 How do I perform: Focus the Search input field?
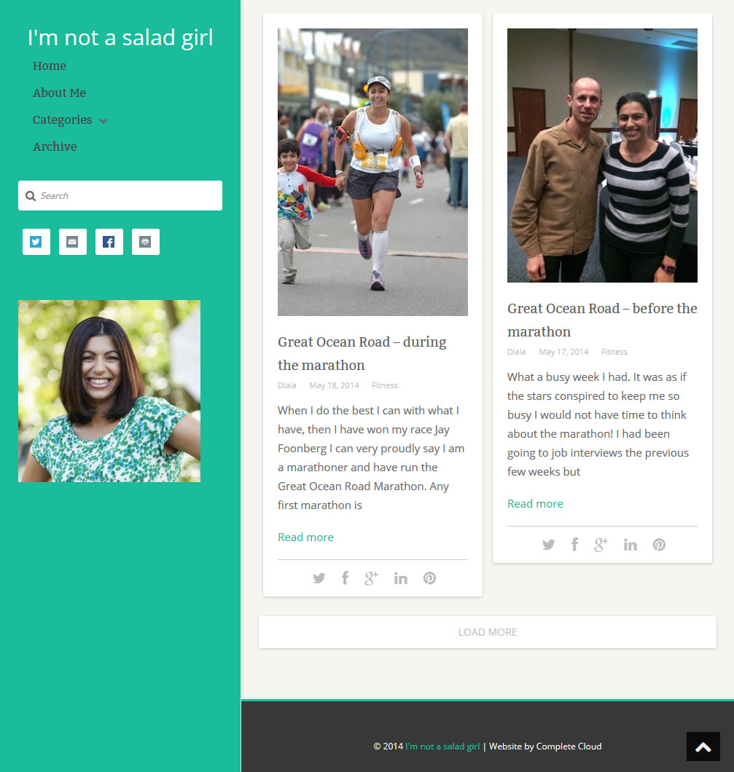tap(120, 195)
